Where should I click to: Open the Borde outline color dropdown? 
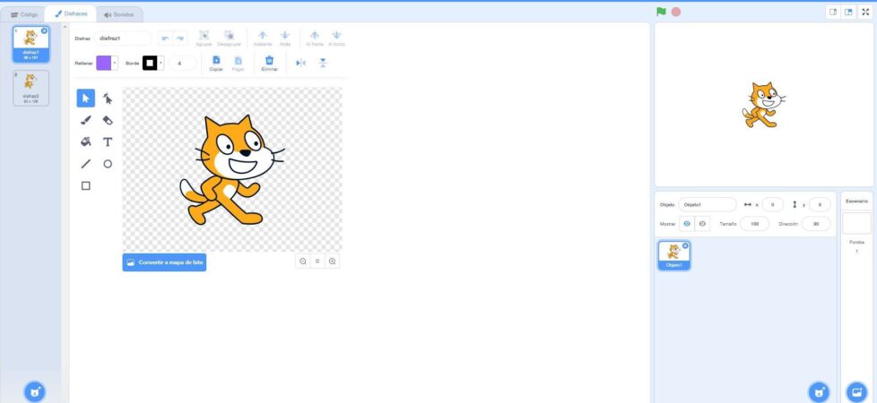click(x=161, y=64)
